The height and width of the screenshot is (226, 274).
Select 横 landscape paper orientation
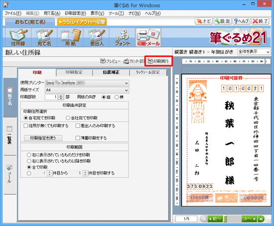119,97
